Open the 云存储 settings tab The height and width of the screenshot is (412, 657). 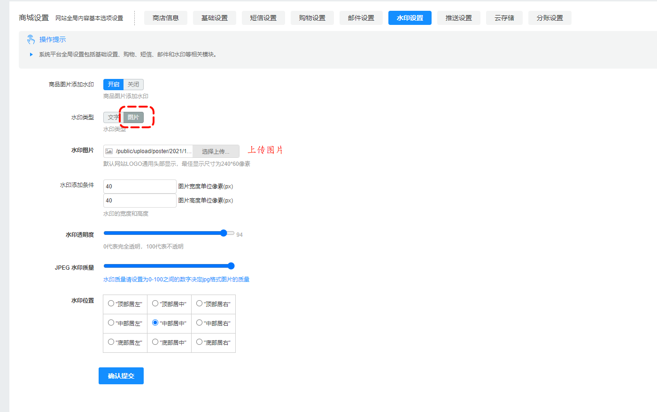(x=504, y=17)
